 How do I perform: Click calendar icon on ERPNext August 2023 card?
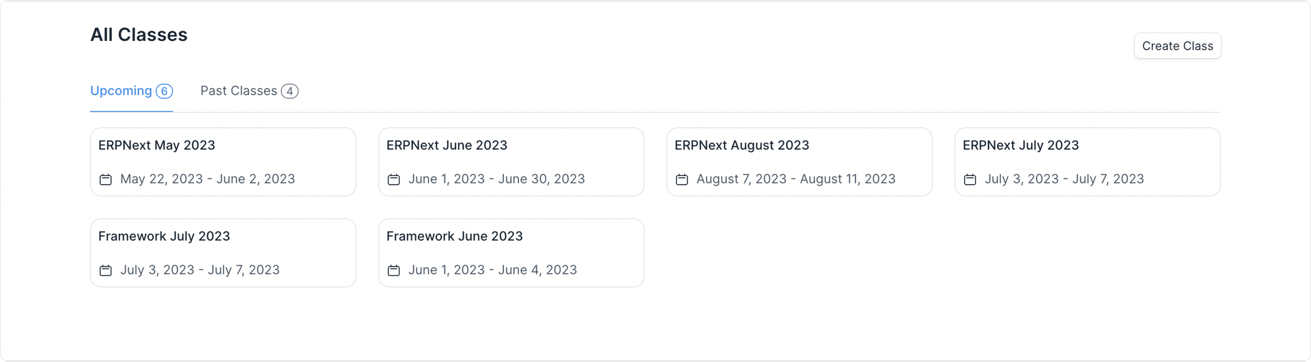[x=681, y=179]
